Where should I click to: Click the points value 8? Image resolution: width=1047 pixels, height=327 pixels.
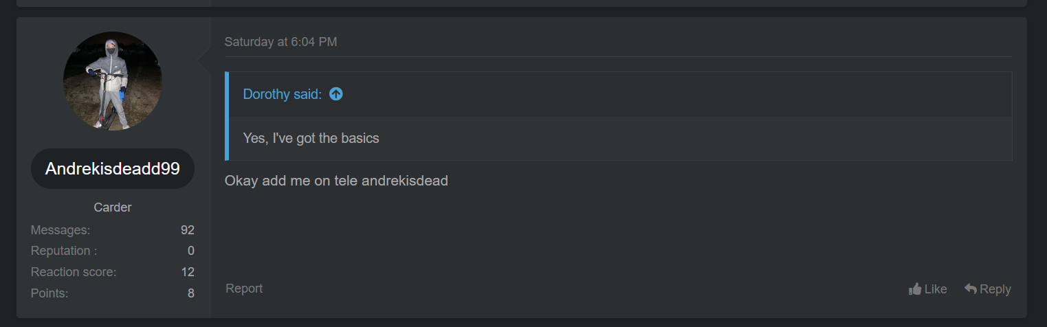[x=190, y=293]
